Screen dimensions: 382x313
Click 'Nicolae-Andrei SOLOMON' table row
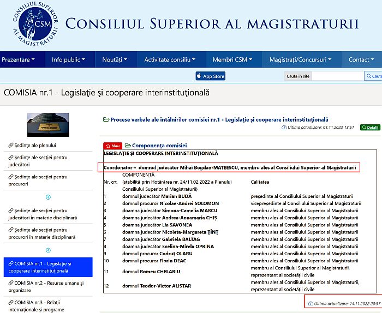232,203
